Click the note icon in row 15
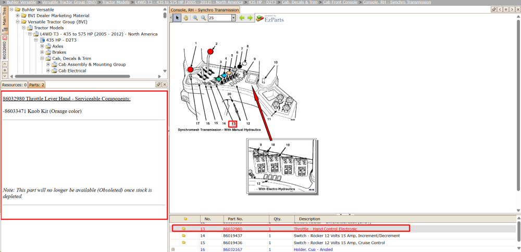The width and height of the screenshot is (521, 252). coord(183,243)
